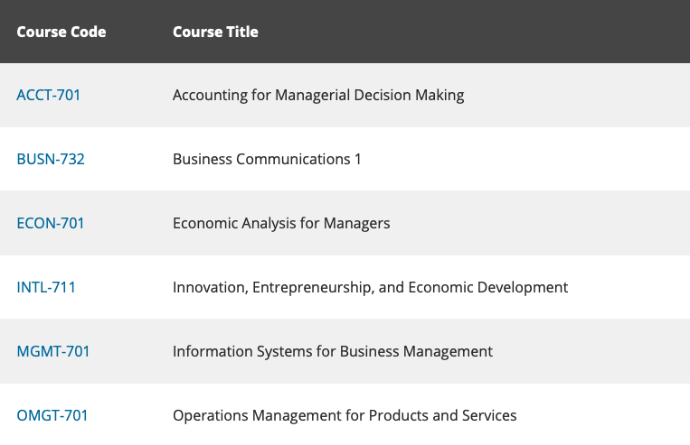Image resolution: width=690 pixels, height=445 pixels.
Task: Select the table row containing INTL-711
Action: (x=624, y=287)
